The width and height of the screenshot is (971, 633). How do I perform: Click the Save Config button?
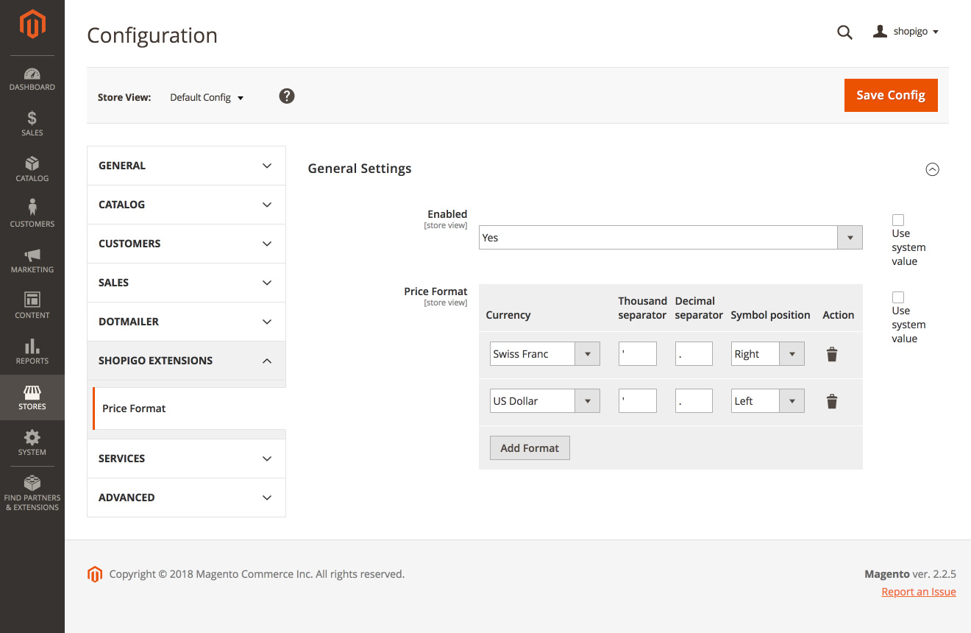(x=890, y=95)
